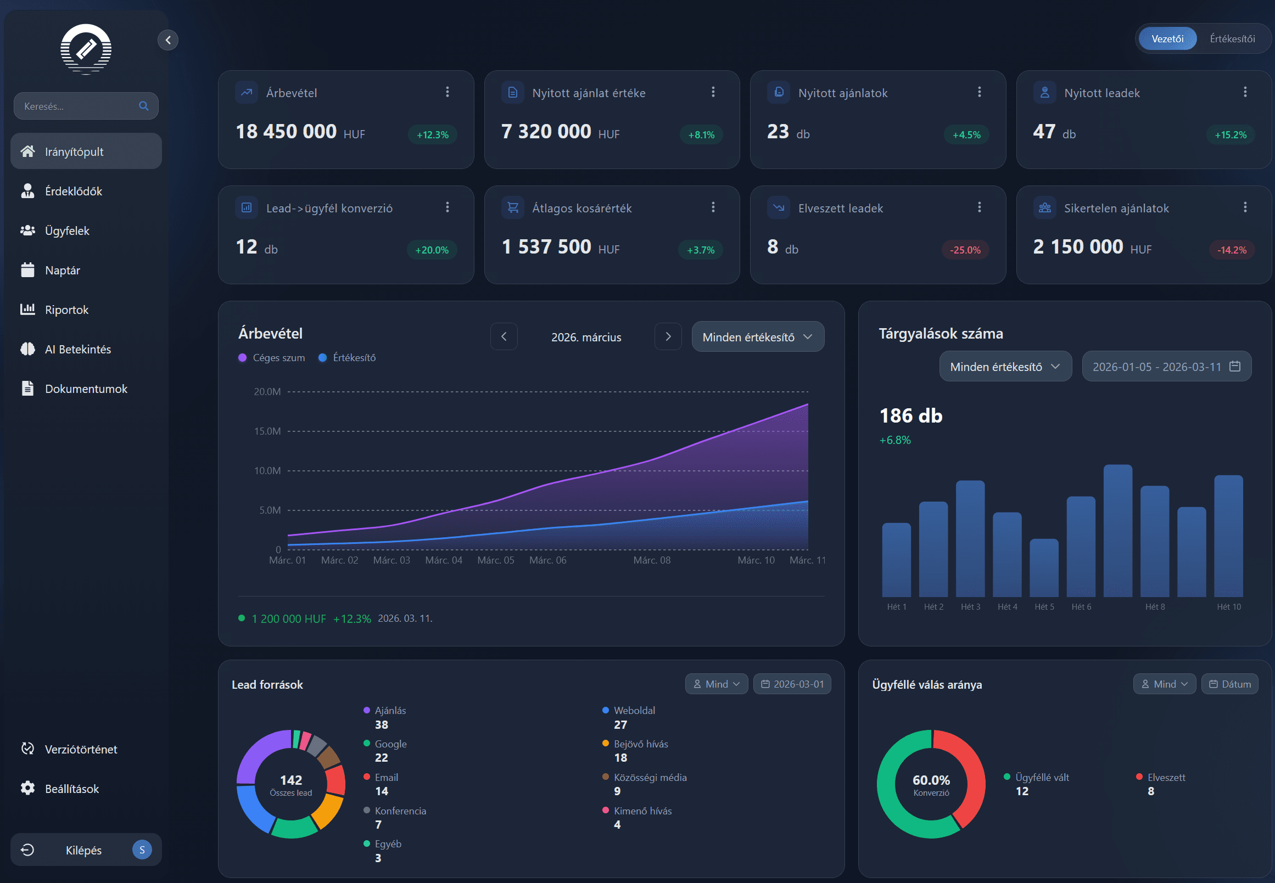1275x883 pixels.
Task: Open Nyitott ajánlat értéke card options
Action: [x=713, y=92]
